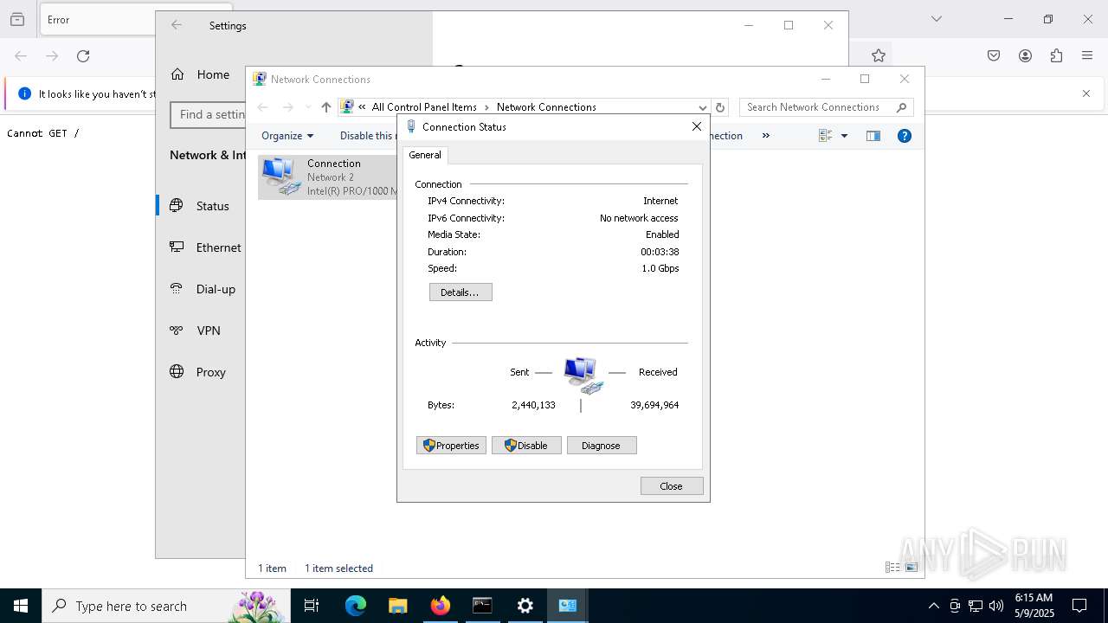Click the Find a setting search box
Viewport: 1108px width, 623px height.
(209, 114)
